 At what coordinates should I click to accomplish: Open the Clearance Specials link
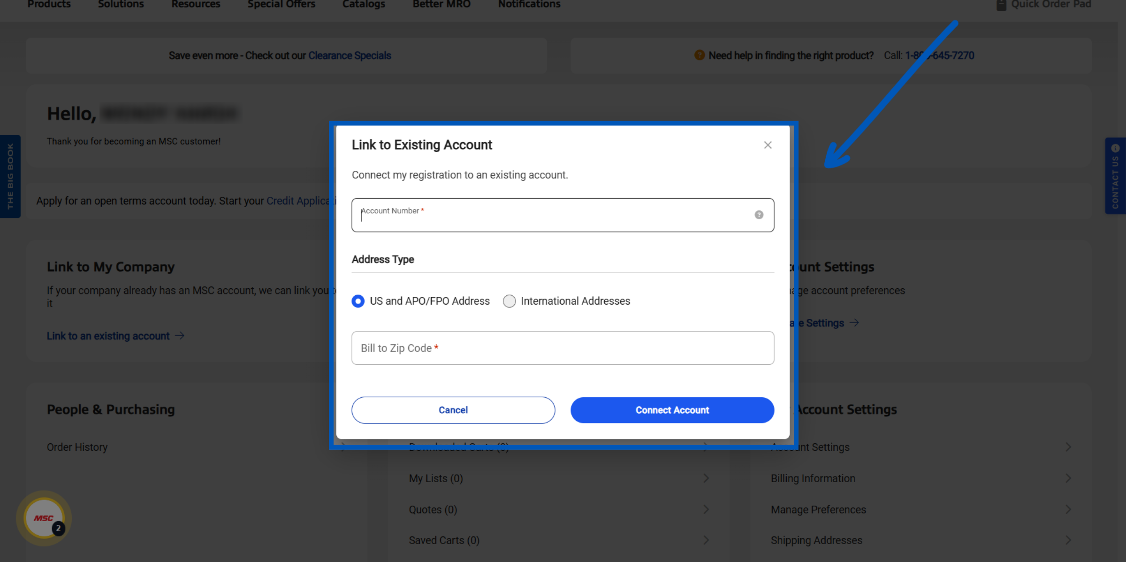click(350, 55)
